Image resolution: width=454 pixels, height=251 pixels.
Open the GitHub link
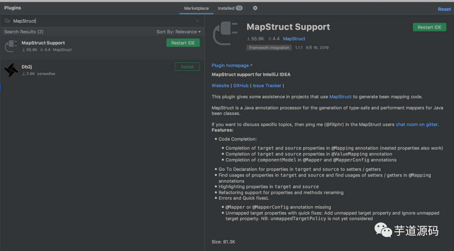241,85
